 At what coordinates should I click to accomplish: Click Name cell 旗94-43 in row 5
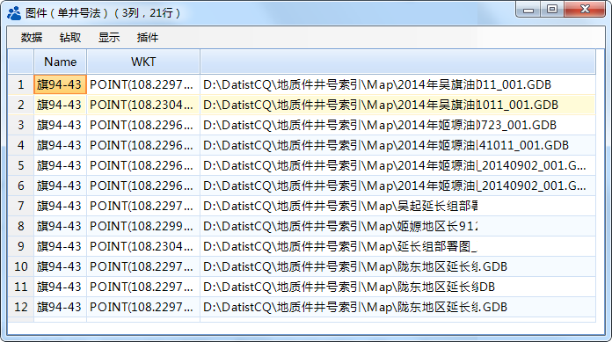[x=60, y=166]
